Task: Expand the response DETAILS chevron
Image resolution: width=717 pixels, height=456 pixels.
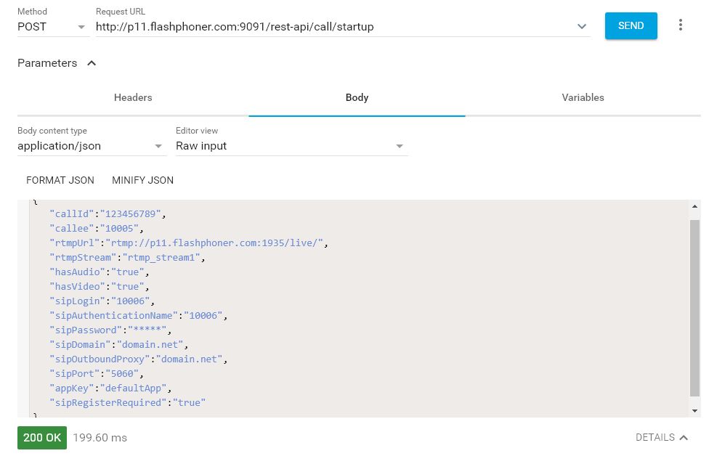Action: [684, 438]
